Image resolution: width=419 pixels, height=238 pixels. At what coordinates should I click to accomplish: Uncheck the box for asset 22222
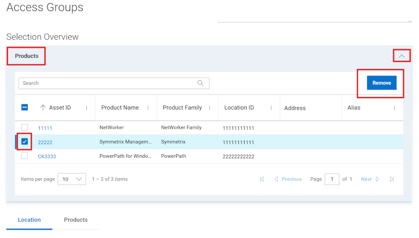[25, 142]
